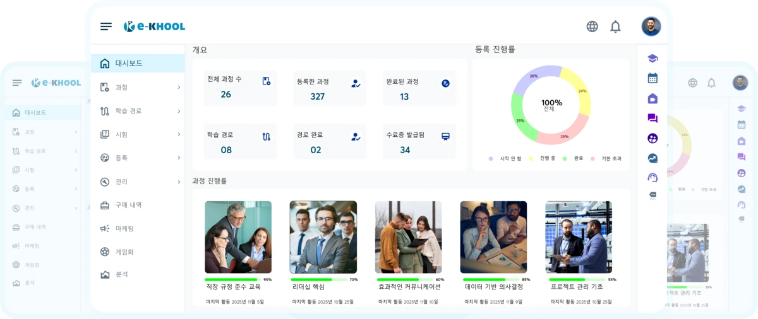Expand the 시험 sidebar chevron
The image size is (758, 319).
(x=179, y=135)
